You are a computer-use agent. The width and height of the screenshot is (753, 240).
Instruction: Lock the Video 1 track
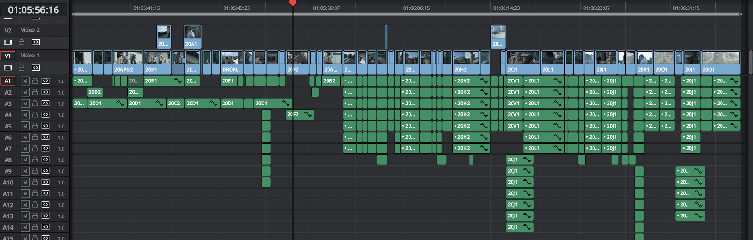coord(22,67)
